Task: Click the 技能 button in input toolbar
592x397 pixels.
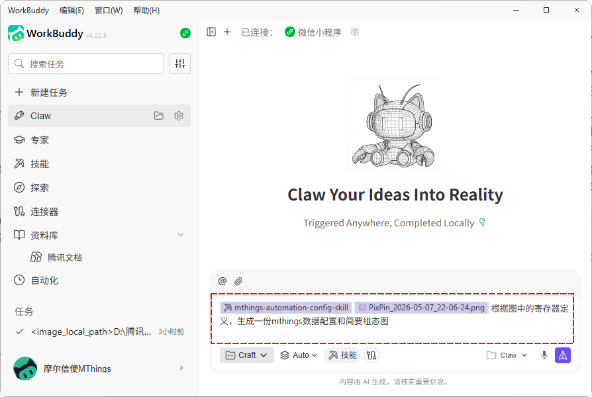Action: click(x=342, y=355)
